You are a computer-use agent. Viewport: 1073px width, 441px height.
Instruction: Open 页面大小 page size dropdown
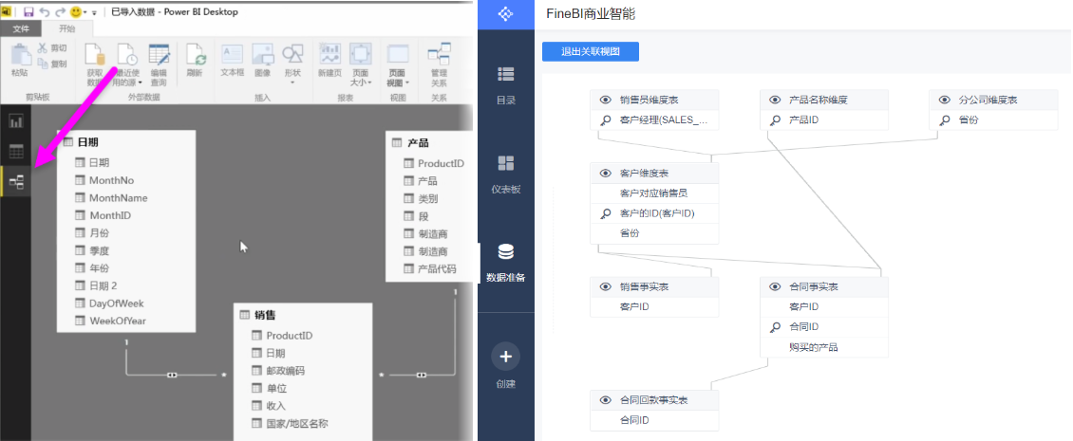361,64
